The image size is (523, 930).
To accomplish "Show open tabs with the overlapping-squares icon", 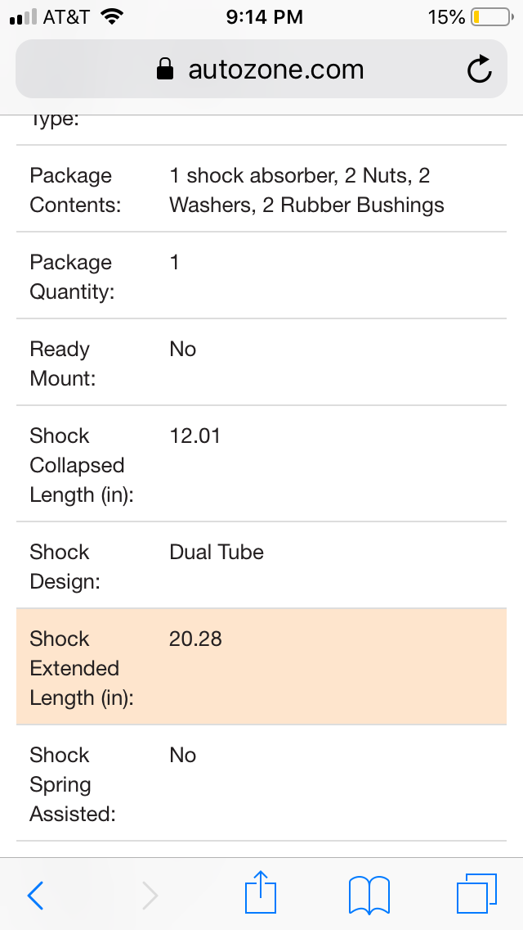I will (x=476, y=893).
